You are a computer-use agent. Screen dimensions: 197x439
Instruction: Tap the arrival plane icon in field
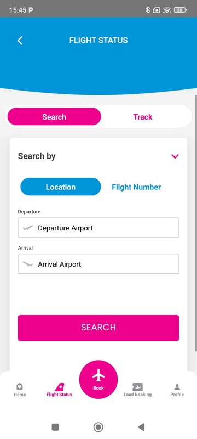point(27,264)
